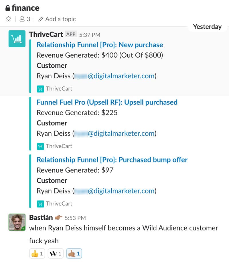Open Funnel Fuel Pro Upsell purchased link
229x262 pixels.
pyautogui.click(x=107, y=102)
